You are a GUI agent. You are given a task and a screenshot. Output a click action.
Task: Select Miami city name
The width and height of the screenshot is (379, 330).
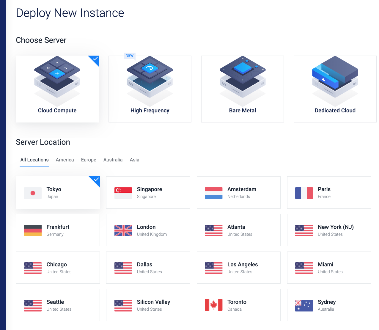click(325, 265)
